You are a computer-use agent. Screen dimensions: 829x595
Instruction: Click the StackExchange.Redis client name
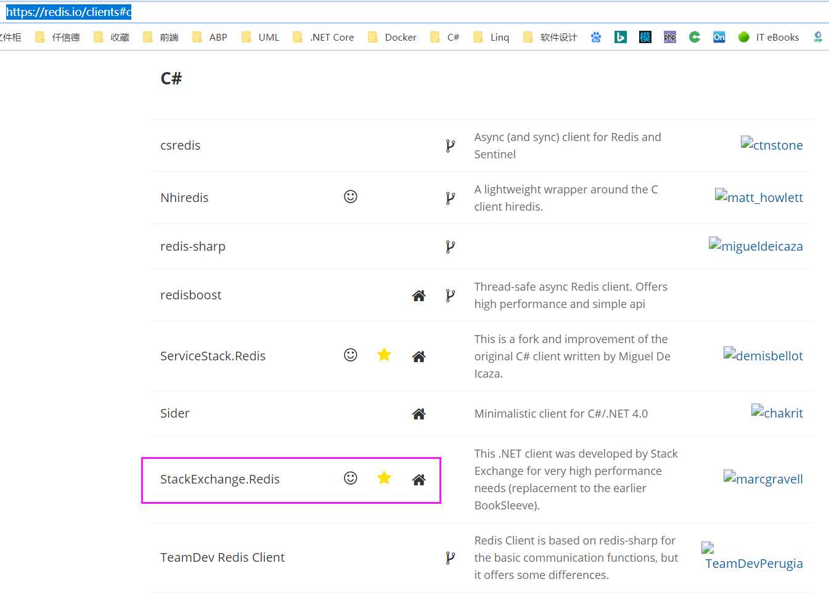pyautogui.click(x=220, y=479)
